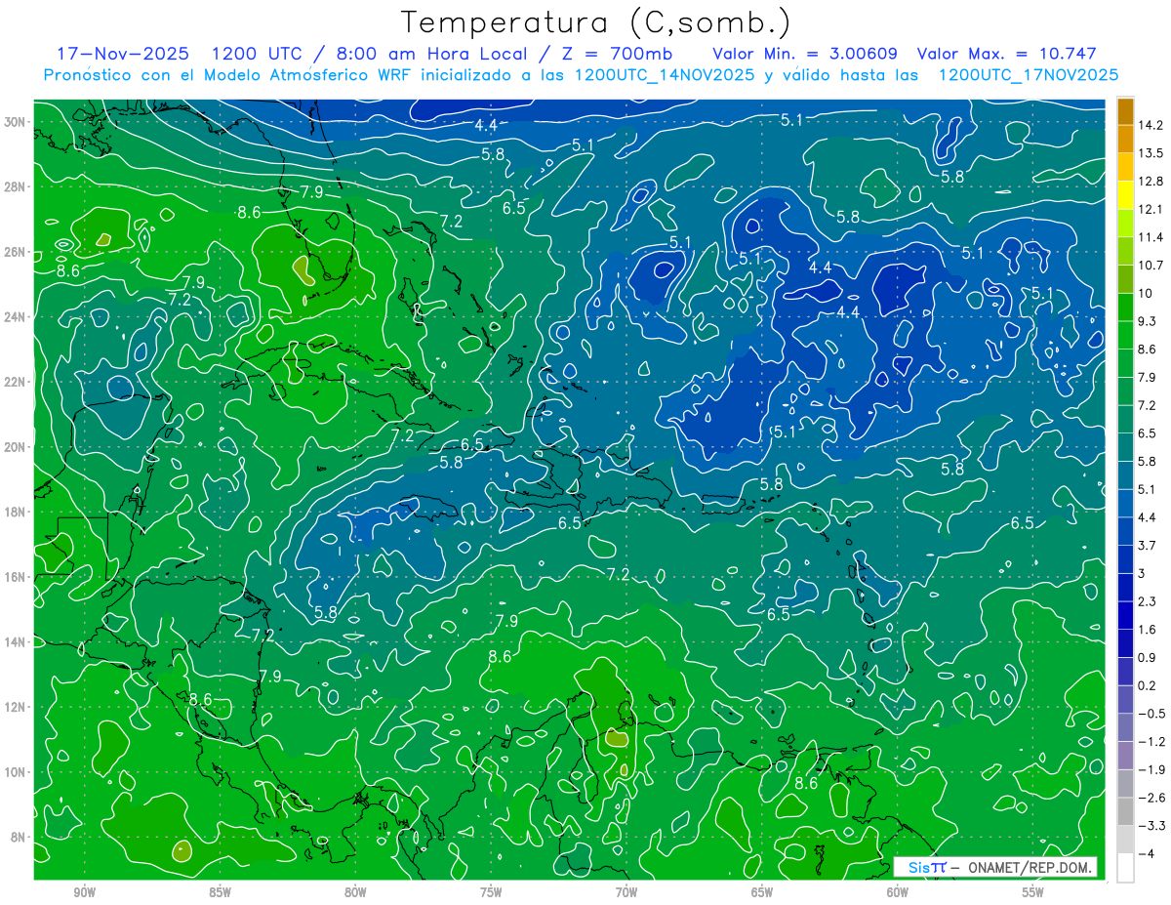Click the '10N' latitude axis label
The height and width of the screenshot is (905, 1171).
[x=17, y=772]
